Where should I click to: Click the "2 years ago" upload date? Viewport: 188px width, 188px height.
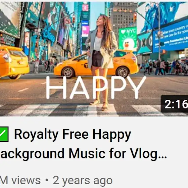pos(83,181)
